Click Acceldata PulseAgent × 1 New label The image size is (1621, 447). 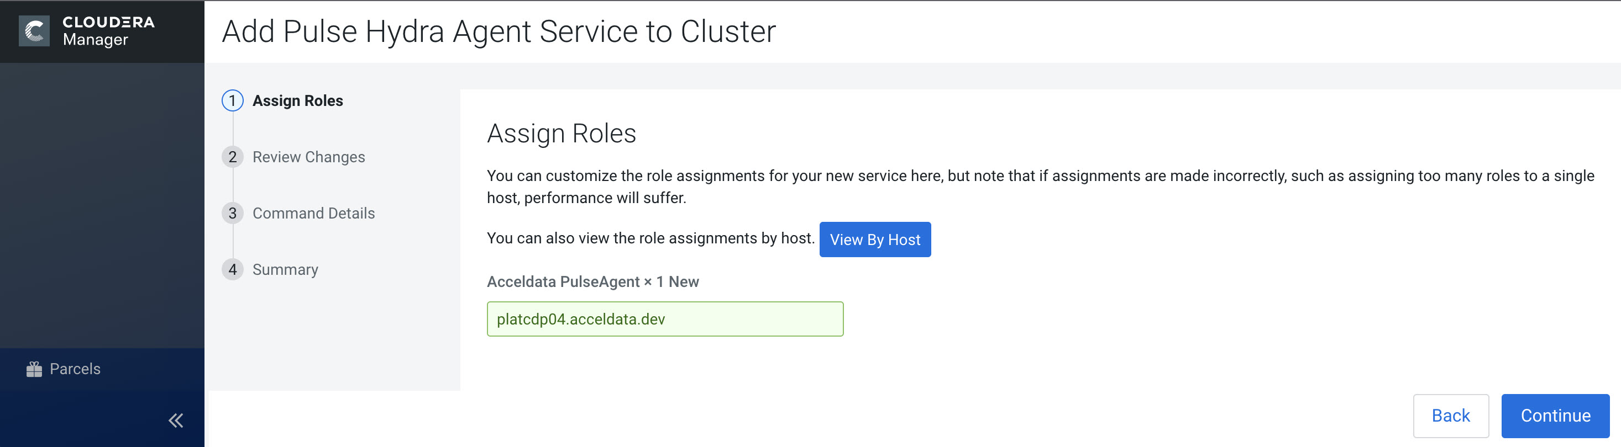pyautogui.click(x=593, y=281)
